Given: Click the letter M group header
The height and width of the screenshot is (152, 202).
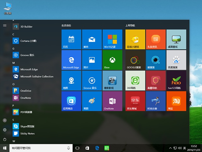Looking at the screenshot, I should [14, 63].
